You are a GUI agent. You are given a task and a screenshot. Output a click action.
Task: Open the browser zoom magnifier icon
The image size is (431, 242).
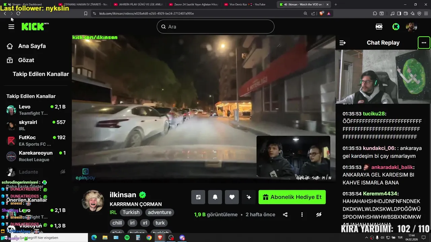[305, 13]
